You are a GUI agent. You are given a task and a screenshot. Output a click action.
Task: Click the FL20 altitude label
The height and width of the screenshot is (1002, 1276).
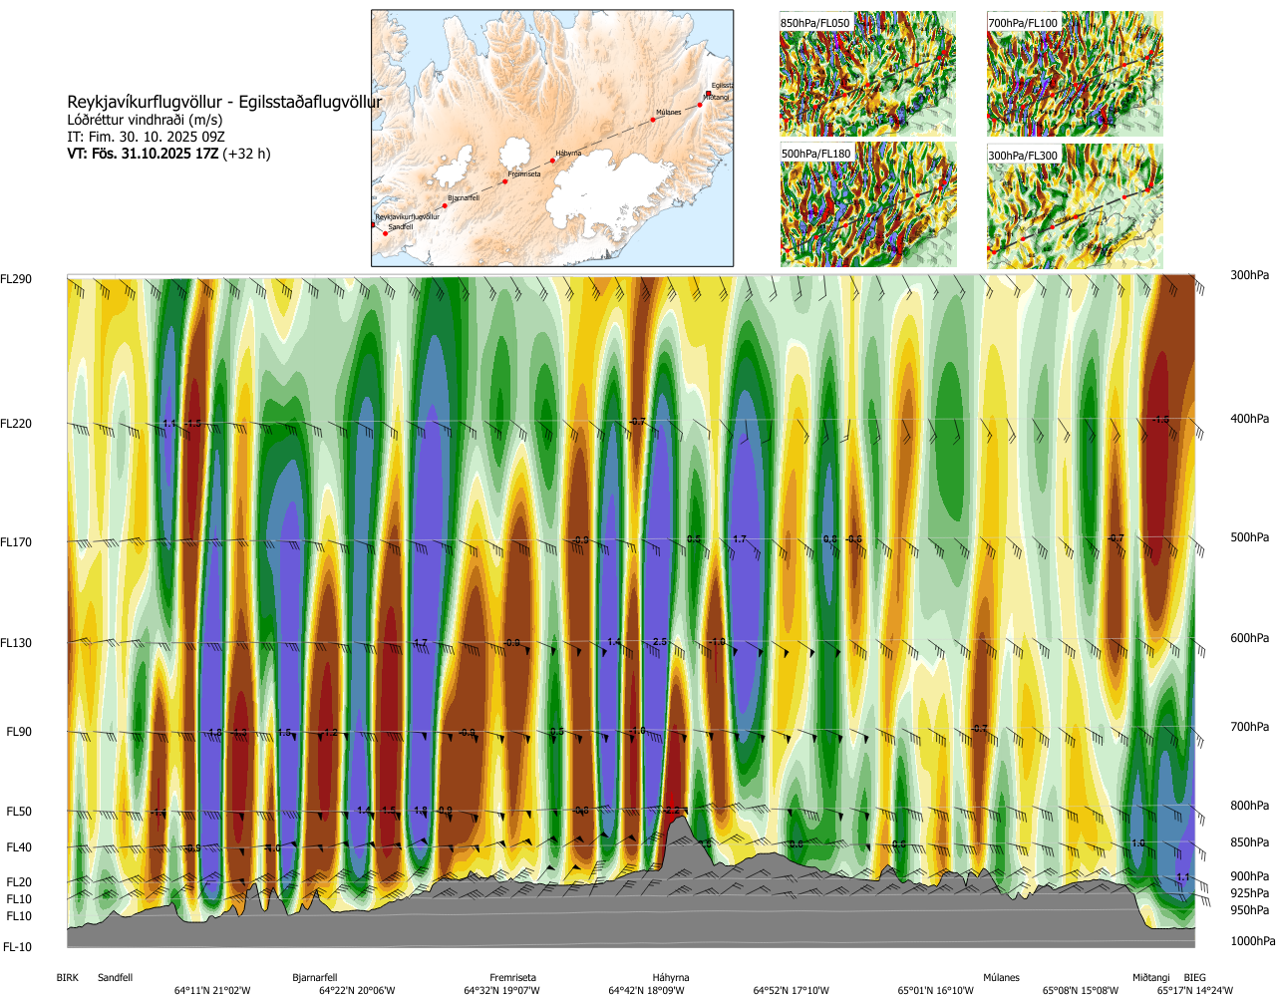point(19,882)
